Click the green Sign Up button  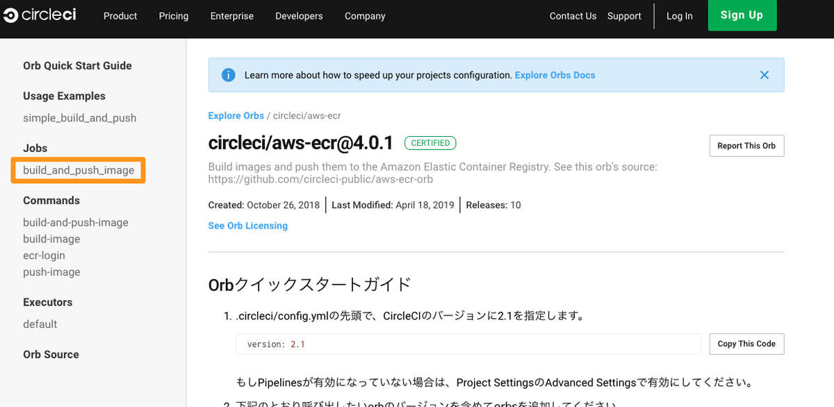(742, 15)
